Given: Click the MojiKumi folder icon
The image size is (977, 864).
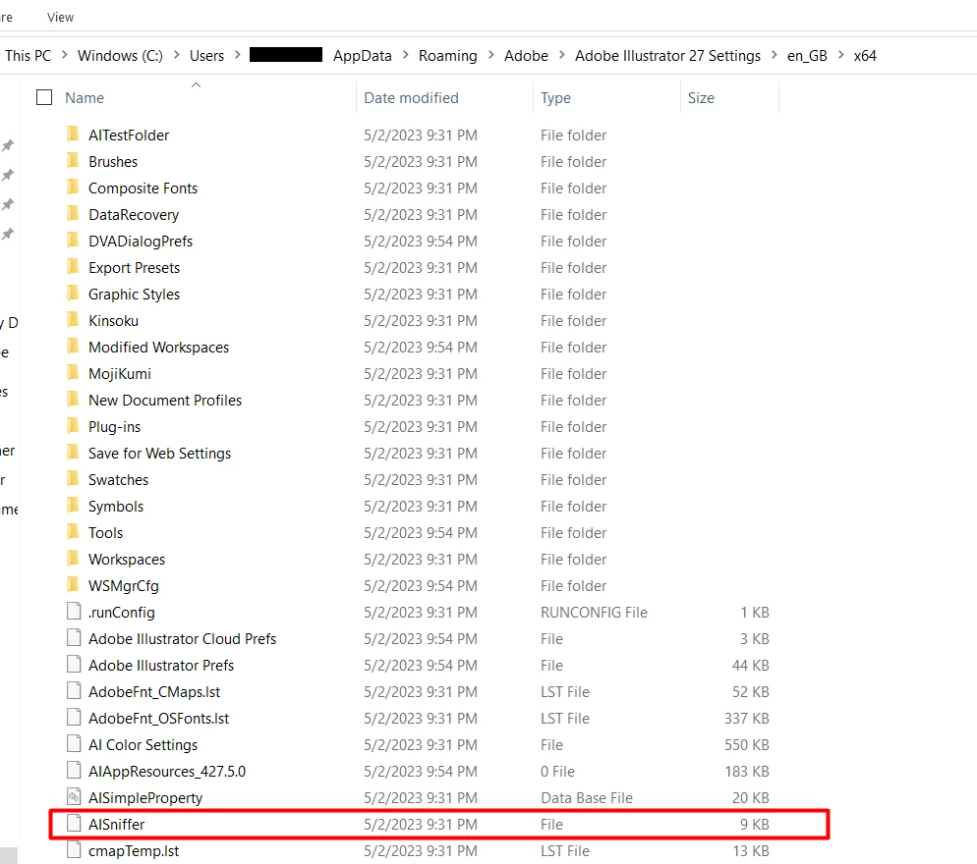Looking at the screenshot, I should 73,372.
